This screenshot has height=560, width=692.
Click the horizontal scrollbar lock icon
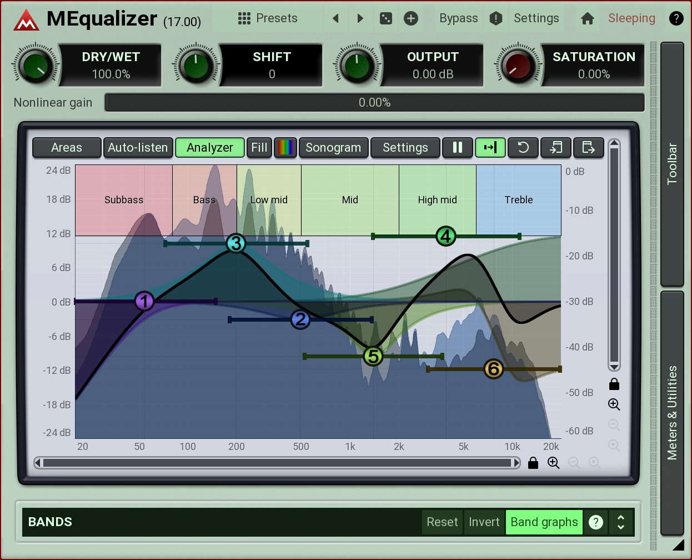point(533,463)
